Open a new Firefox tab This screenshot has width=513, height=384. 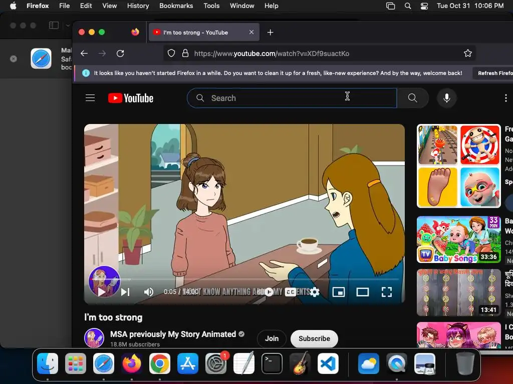(270, 32)
